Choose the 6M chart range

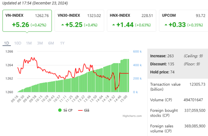51,43
